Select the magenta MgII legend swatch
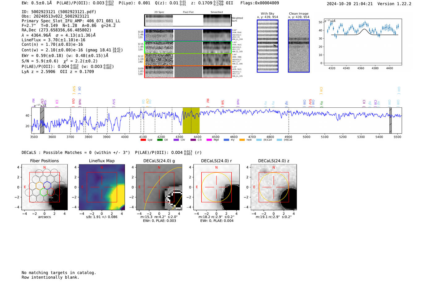Screen dimensions: 433x294 [209, 140]
